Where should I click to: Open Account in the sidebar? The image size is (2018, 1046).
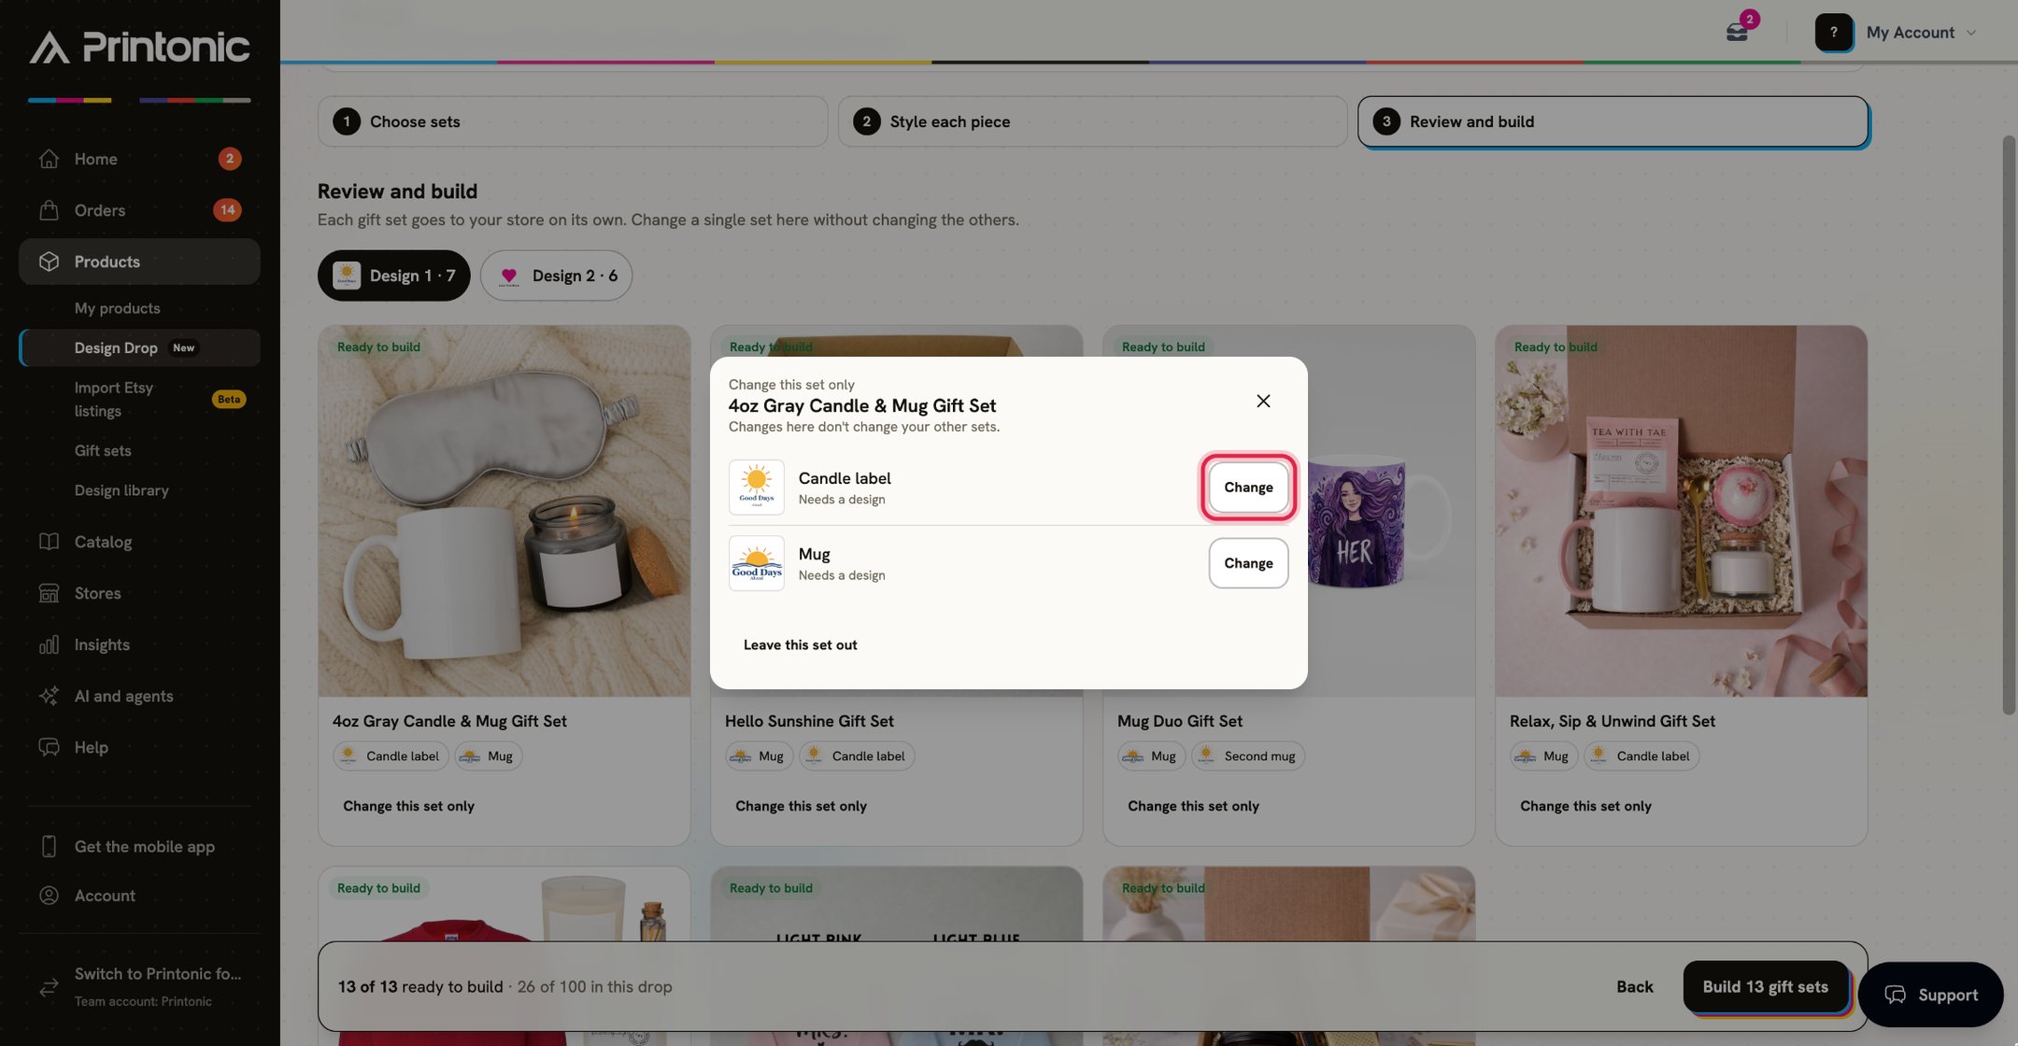pyautogui.click(x=139, y=896)
